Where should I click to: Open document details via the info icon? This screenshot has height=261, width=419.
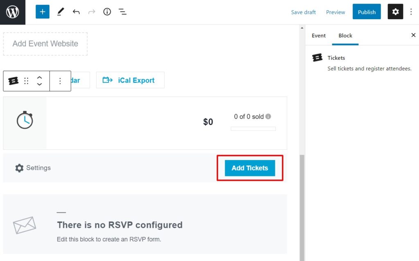(107, 12)
